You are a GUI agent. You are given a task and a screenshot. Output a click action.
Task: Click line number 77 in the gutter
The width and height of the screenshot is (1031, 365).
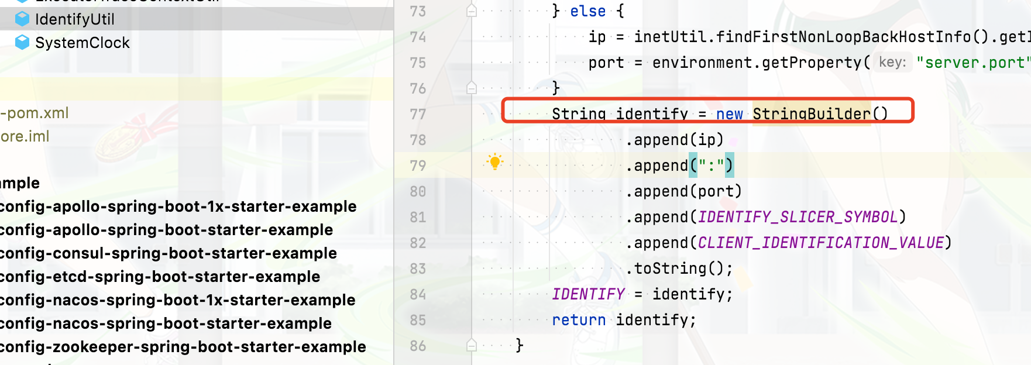418,114
